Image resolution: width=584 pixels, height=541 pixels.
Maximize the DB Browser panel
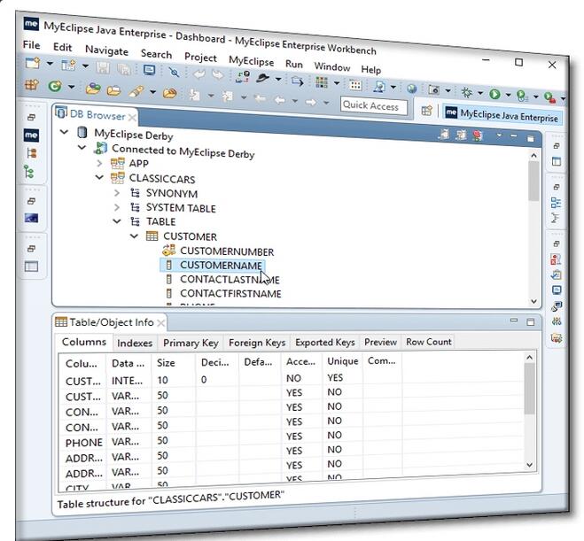coord(530,139)
